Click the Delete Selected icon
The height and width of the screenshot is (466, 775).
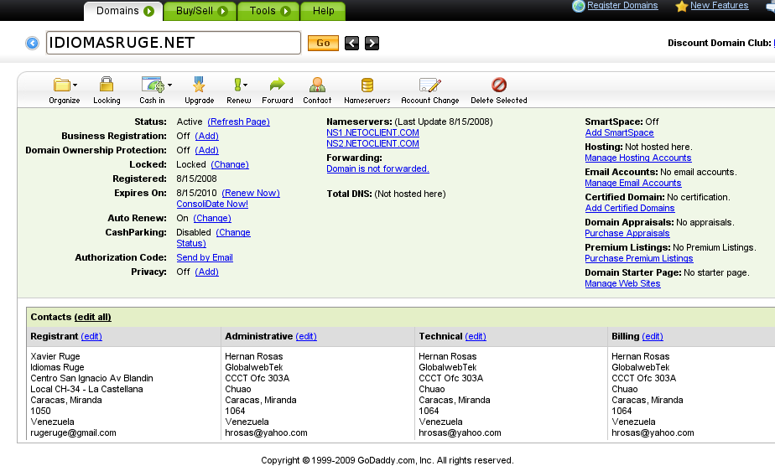[499, 85]
